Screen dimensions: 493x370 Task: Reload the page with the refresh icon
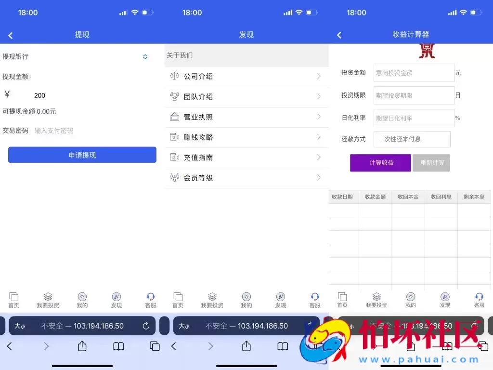pyautogui.click(x=145, y=325)
